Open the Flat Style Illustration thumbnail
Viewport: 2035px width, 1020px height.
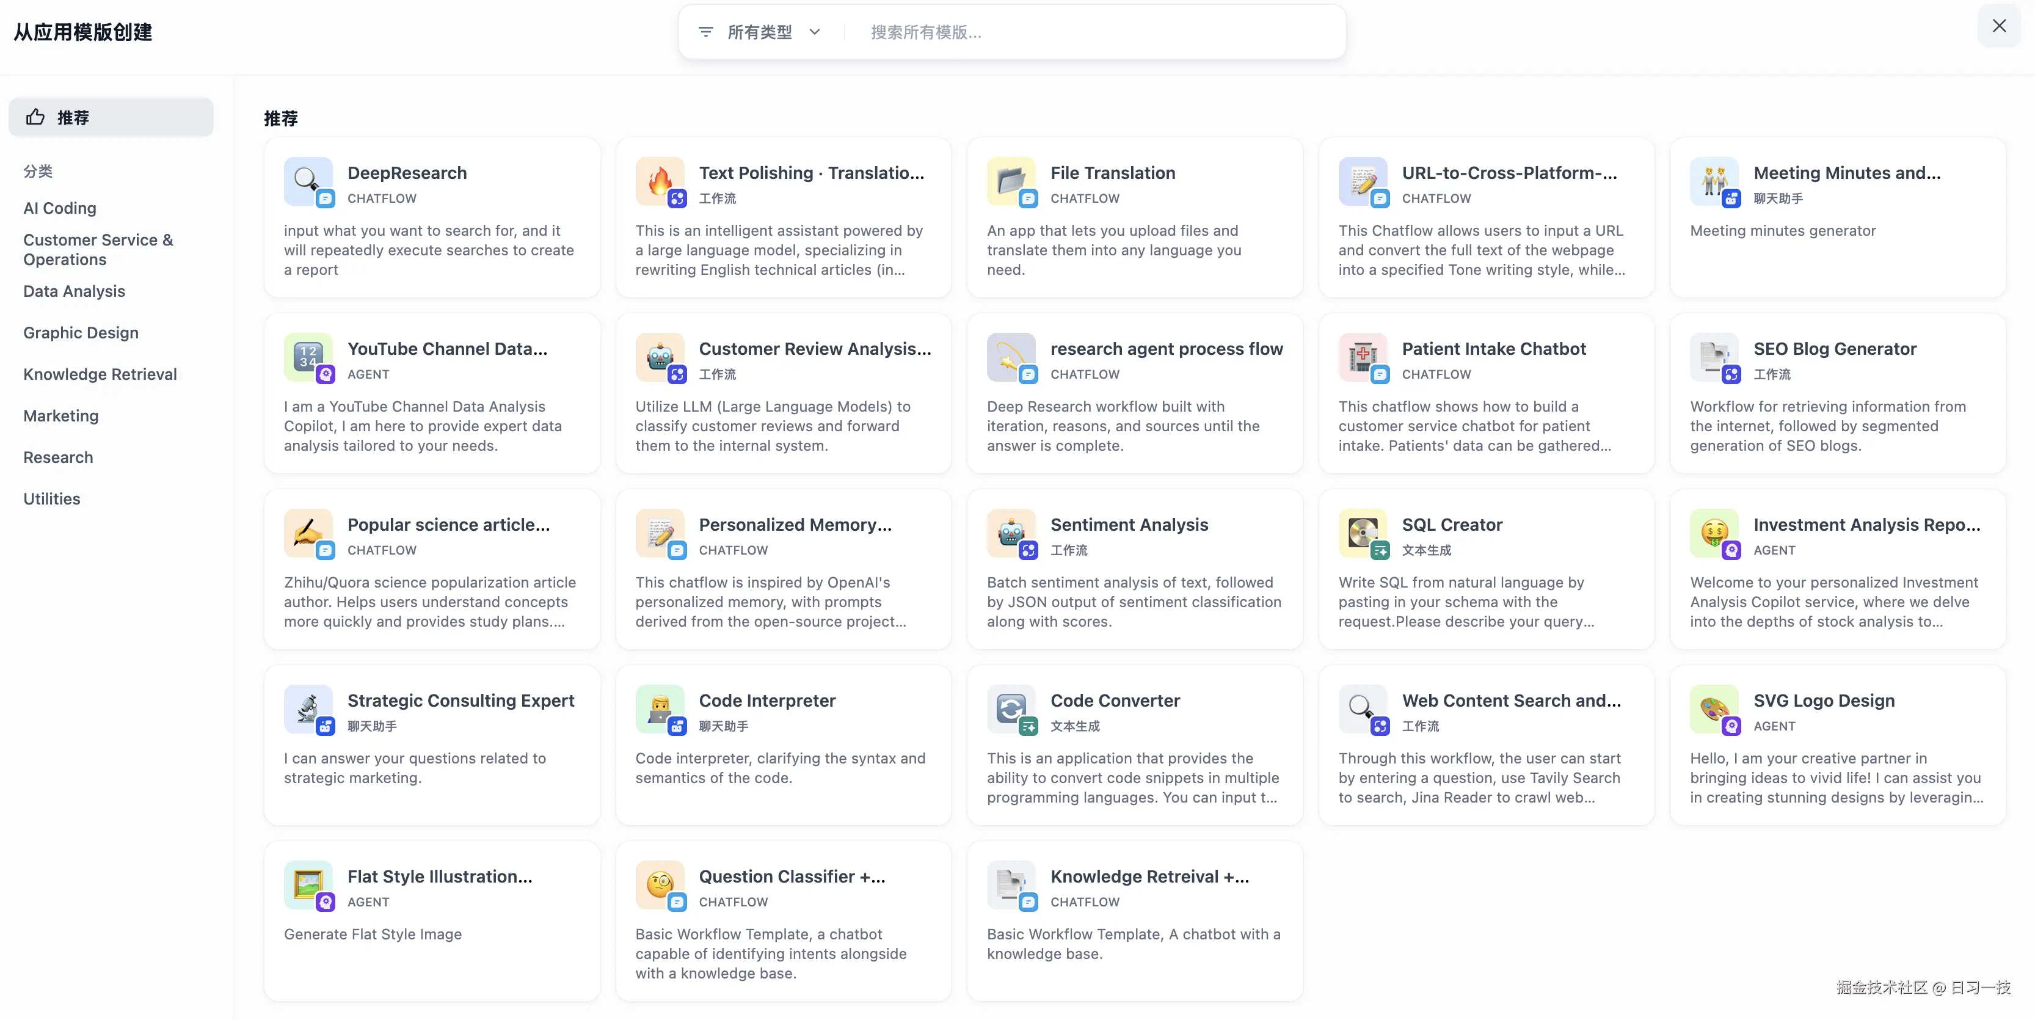[x=308, y=885]
